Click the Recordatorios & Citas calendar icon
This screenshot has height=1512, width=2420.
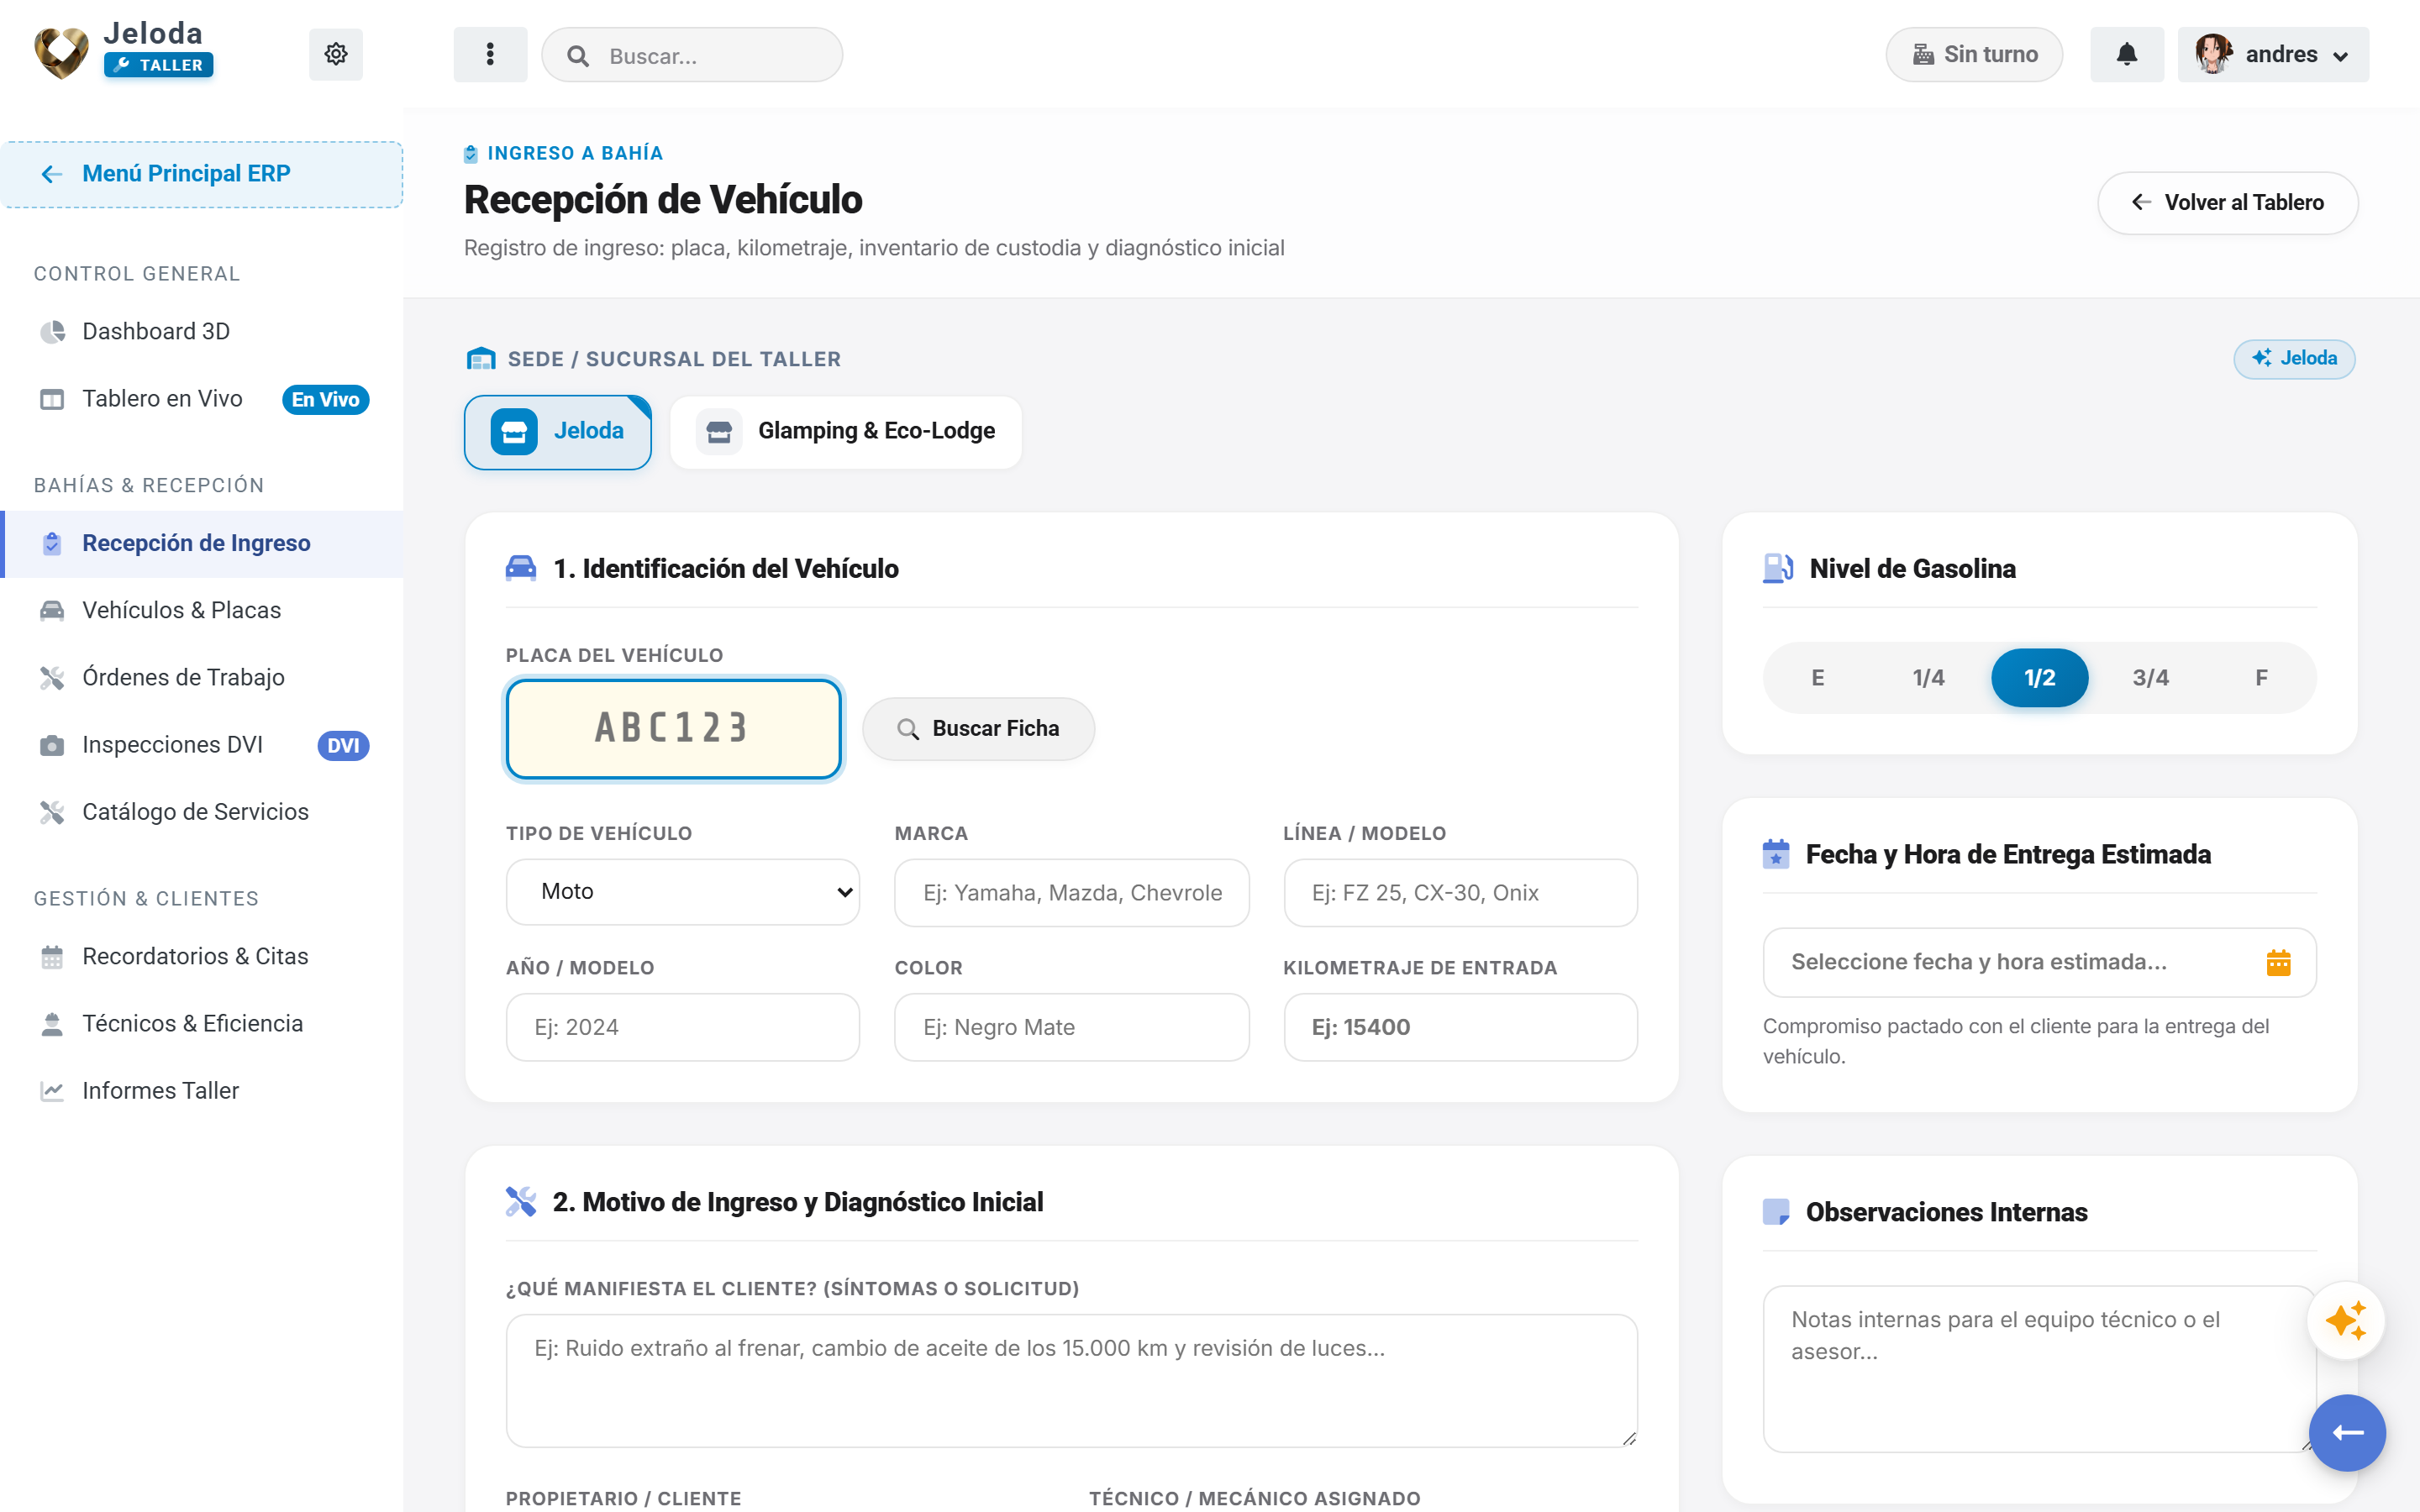click(52, 956)
